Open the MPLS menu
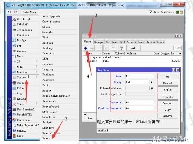This screenshot has height=144, width=193. 20,67
